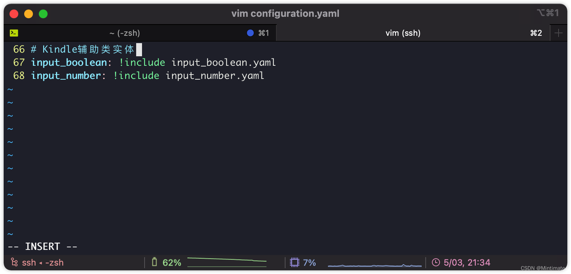571x274 pixels.
Task: Click the date and time 5/03, 21:34
Action: pyautogui.click(x=467, y=262)
